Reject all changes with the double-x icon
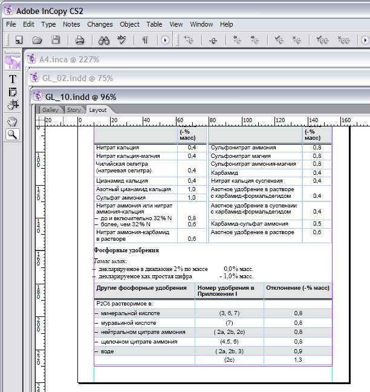 (x=344, y=40)
